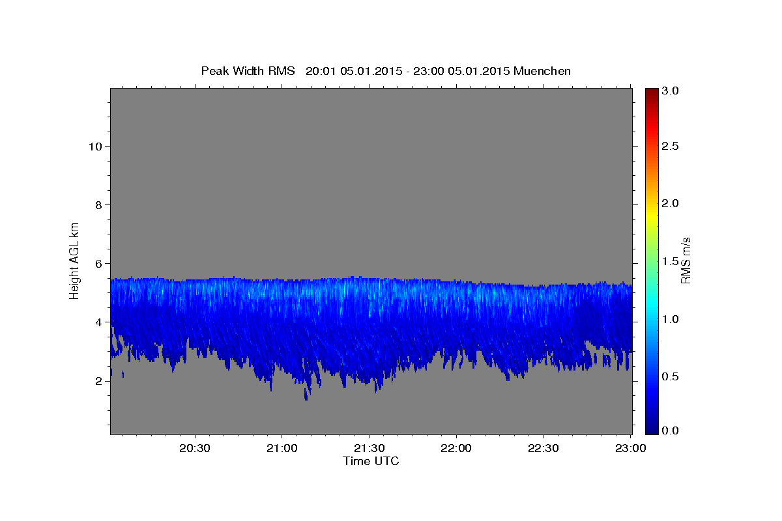Click the height tick label 10
The image size is (782, 521).
[x=95, y=146]
